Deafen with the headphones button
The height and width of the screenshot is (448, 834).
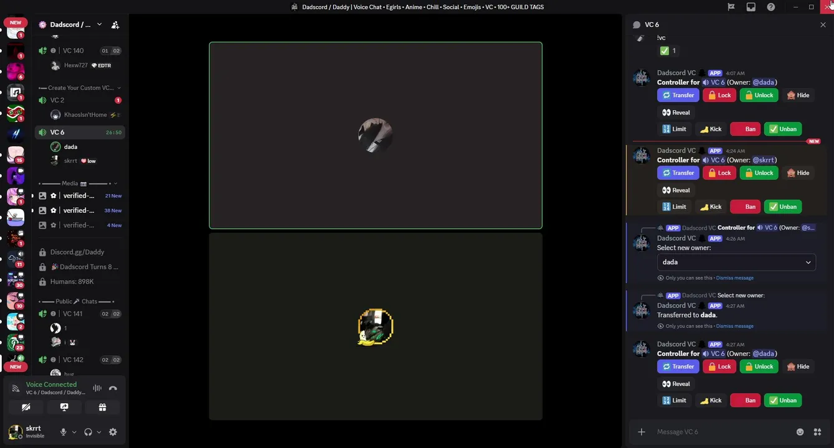[x=88, y=432]
